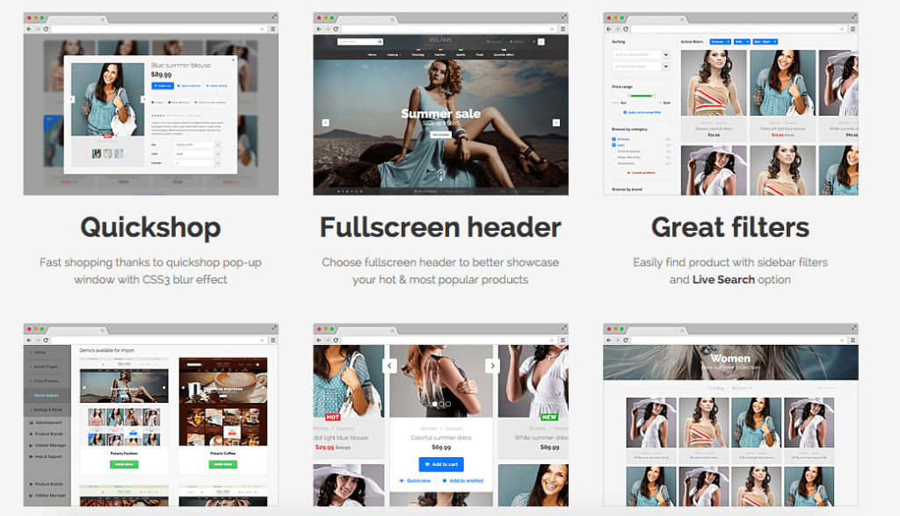This screenshot has height=516, width=900.
Task: Click Apply price range filter link
Action: 642,112
